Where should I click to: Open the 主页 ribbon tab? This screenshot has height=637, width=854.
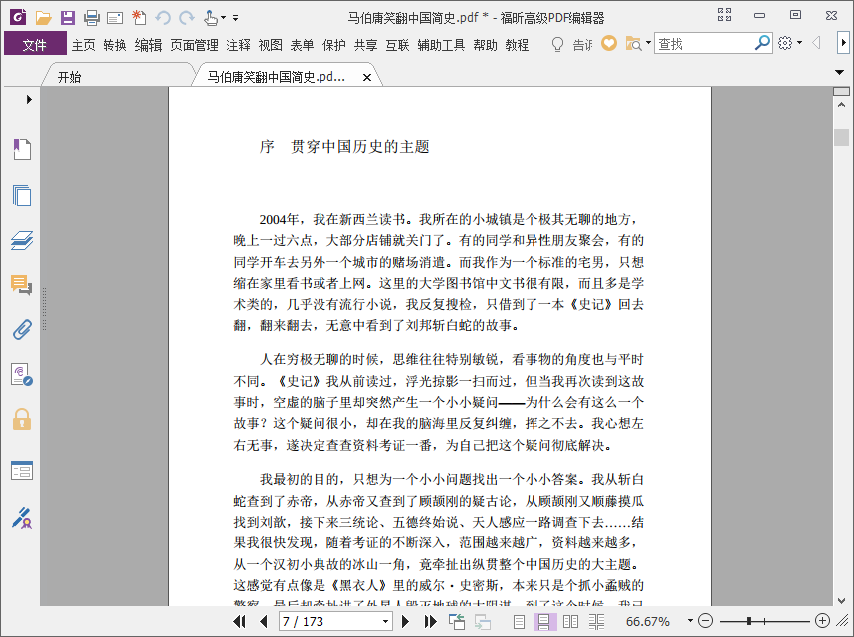click(x=83, y=45)
